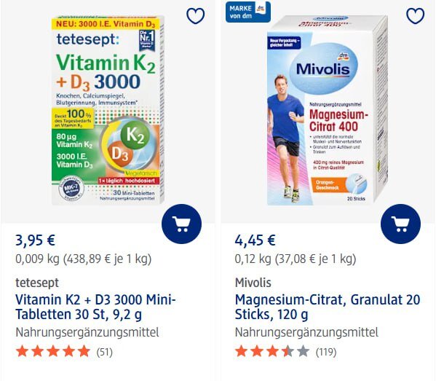The height and width of the screenshot is (381, 436).
Task: View the five-star rating for tetesept
Action: point(53,352)
